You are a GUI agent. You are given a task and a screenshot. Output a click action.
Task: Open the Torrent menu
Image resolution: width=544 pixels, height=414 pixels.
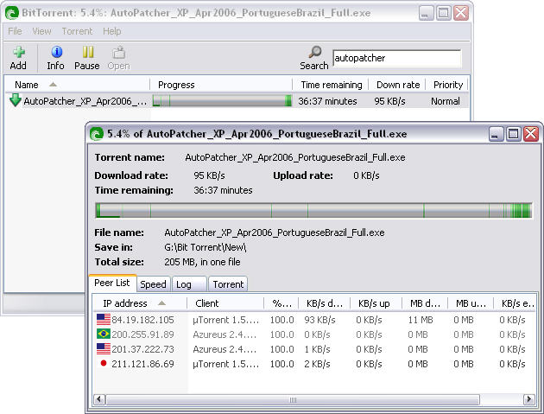pyautogui.click(x=77, y=31)
